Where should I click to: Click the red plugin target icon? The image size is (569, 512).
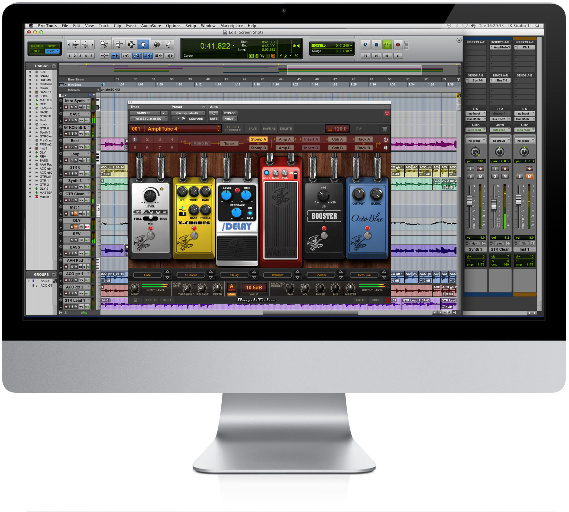[x=387, y=113]
